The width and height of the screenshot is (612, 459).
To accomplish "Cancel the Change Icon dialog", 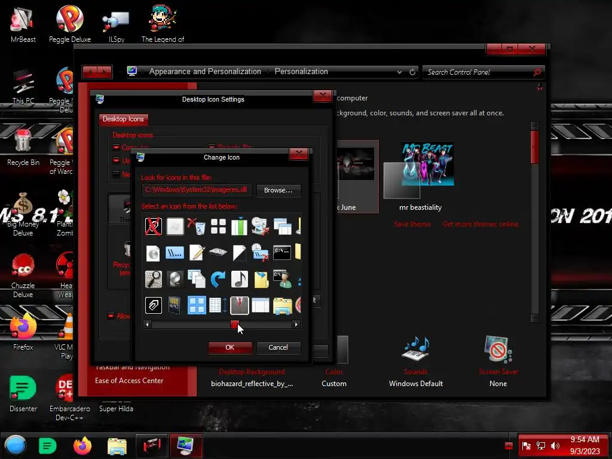I will coord(279,347).
